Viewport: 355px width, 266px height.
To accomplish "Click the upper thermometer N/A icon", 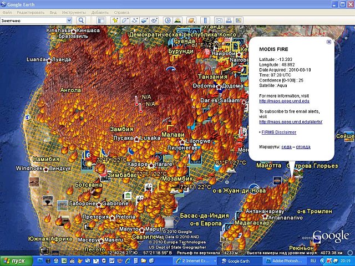I will point(136,101).
